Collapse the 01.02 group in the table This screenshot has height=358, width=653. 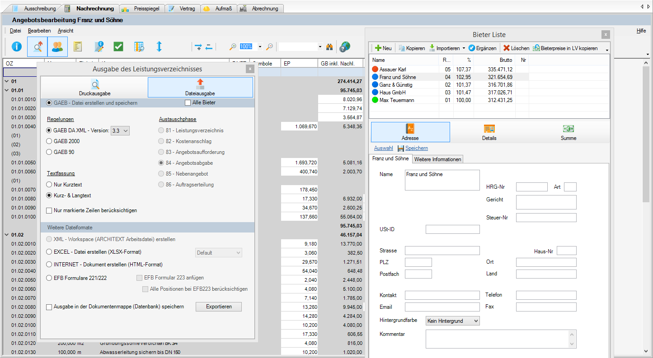pyautogui.click(x=6, y=235)
